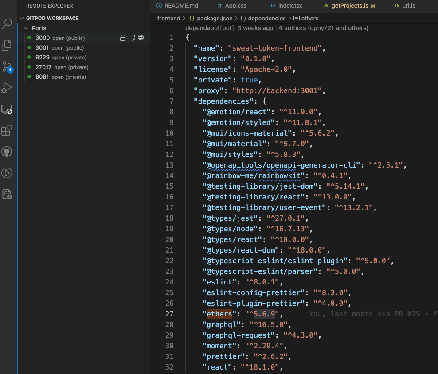Open the Search view
The height and width of the screenshot is (374, 438).
7,24
